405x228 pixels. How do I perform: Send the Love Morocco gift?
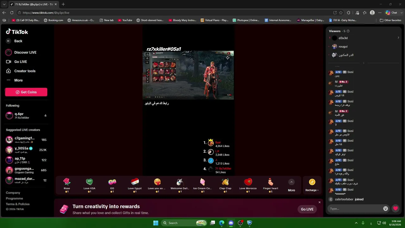248,185
